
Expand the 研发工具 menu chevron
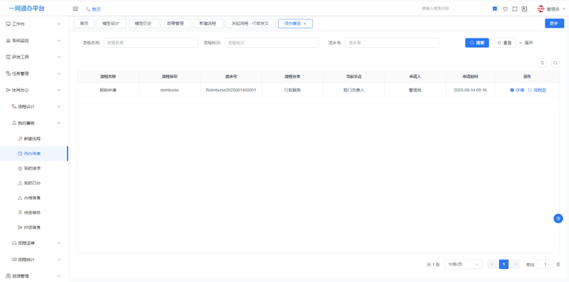pyautogui.click(x=59, y=57)
